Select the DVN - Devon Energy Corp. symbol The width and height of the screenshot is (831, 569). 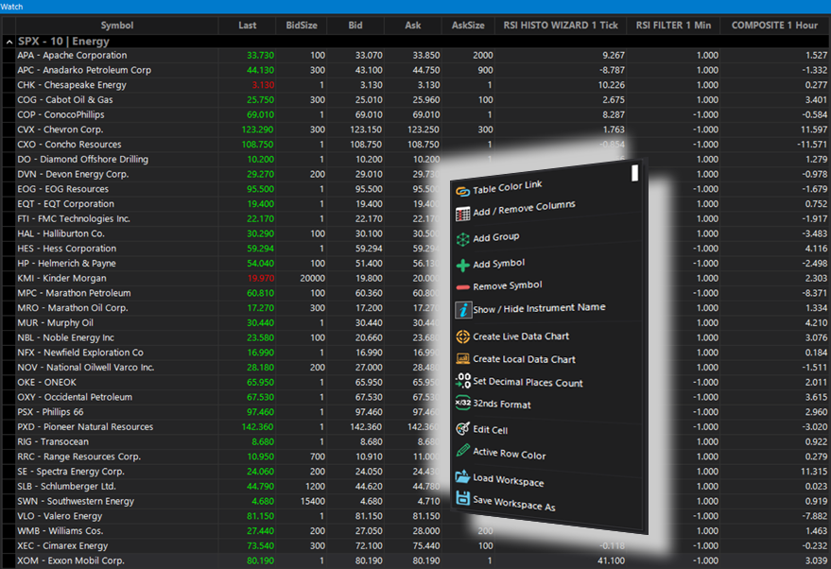(x=73, y=174)
